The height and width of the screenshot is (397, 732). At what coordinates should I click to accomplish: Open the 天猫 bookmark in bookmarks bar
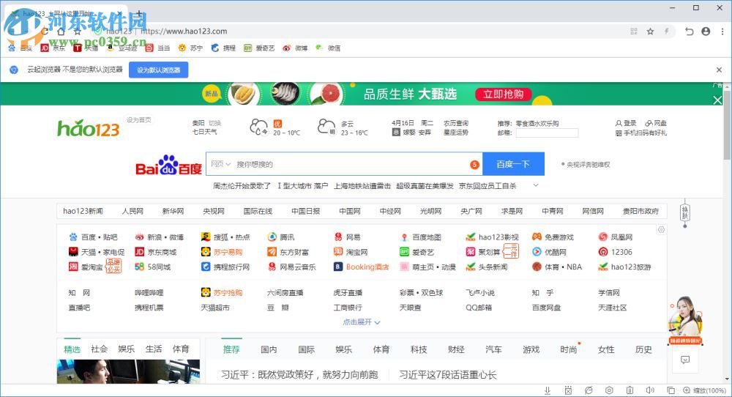point(86,48)
